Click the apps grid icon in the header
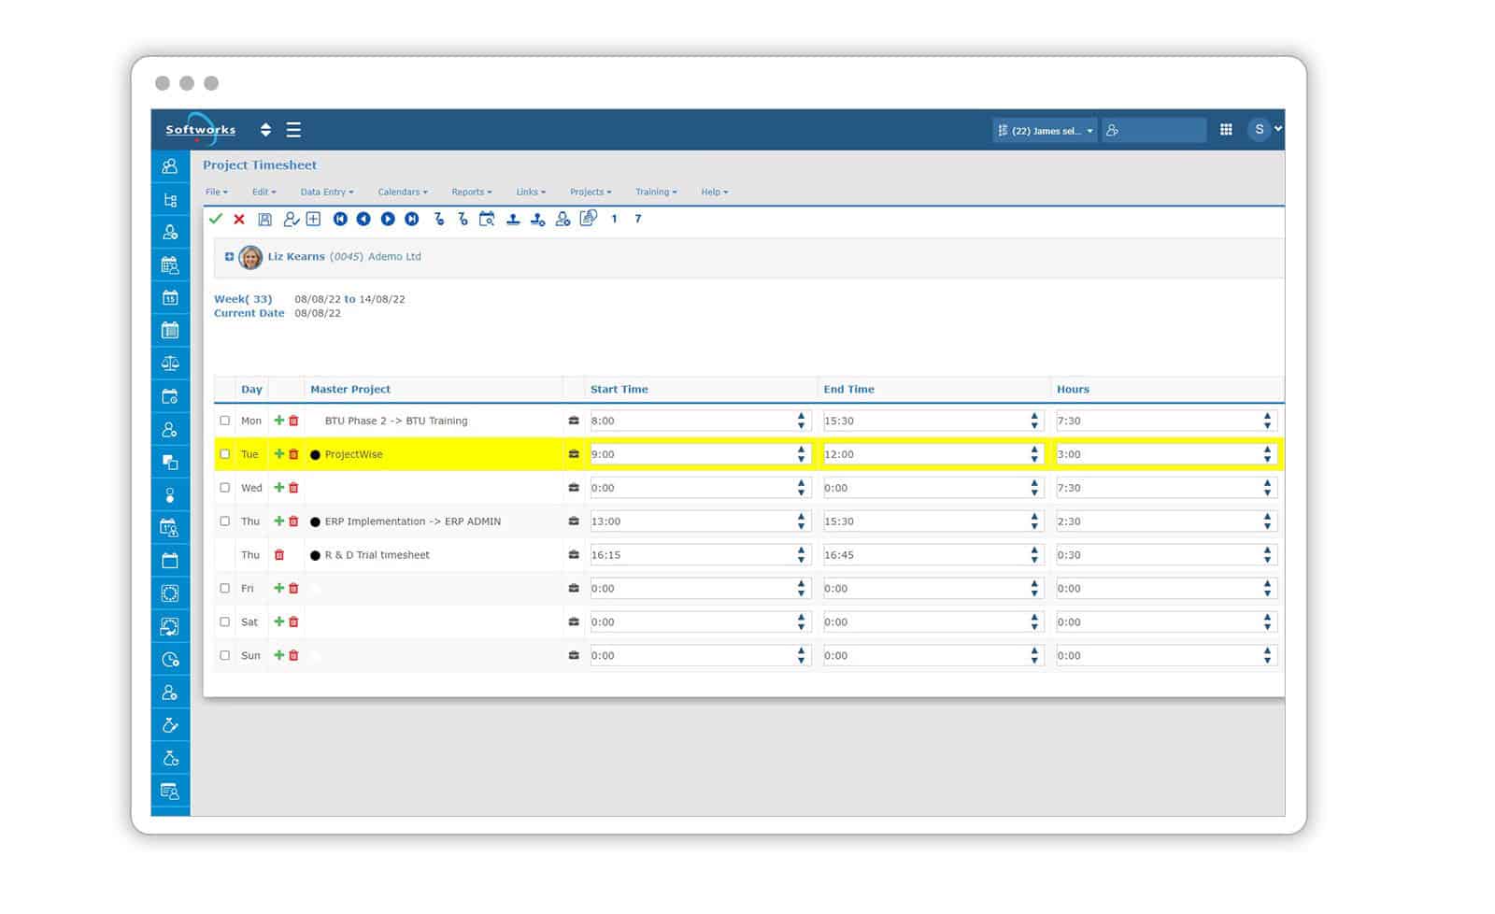This screenshot has width=1495, height=914. point(1227,129)
